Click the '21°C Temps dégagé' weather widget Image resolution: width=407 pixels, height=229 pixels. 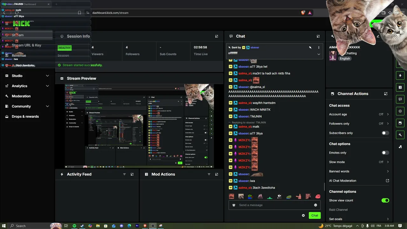pyautogui.click(x=335, y=226)
